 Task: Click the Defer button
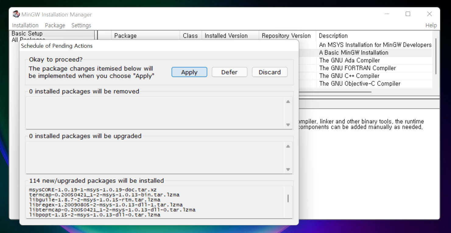229,72
